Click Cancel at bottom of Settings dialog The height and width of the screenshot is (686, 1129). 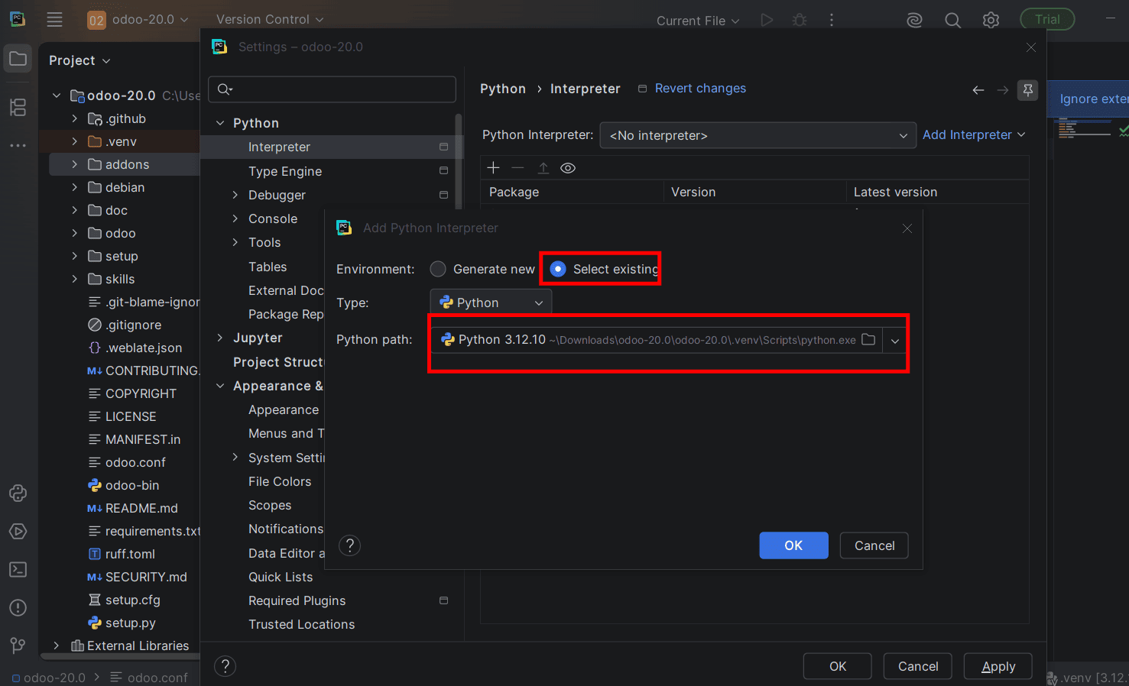918,666
